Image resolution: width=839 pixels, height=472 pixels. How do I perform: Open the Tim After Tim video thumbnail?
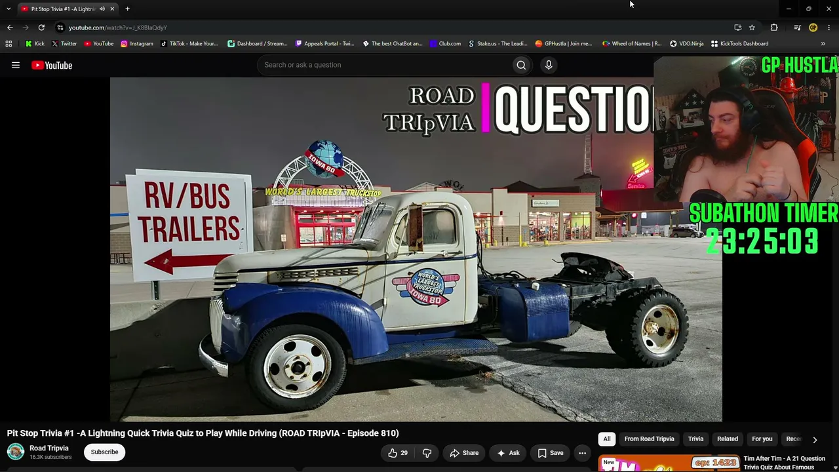[x=669, y=463]
